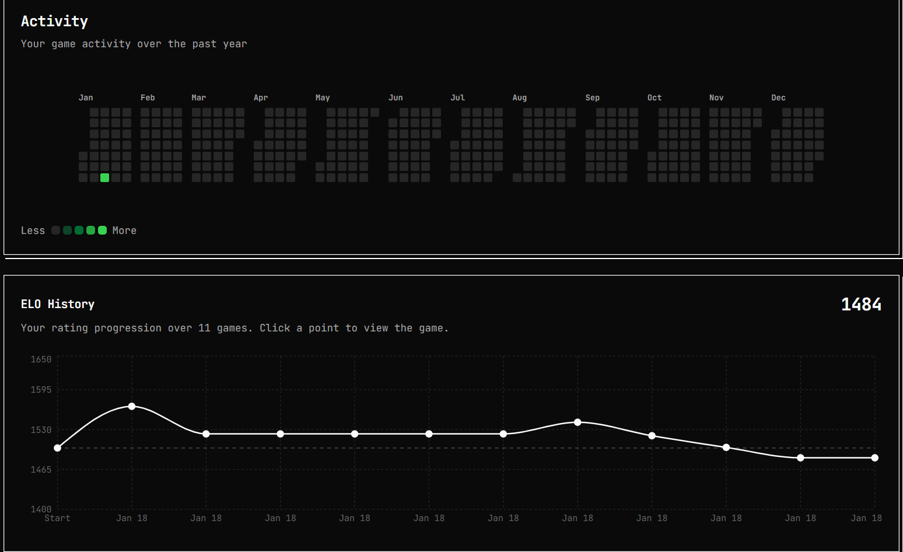Click the Apr month label
This screenshot has height=552, width=903.
click(261, 97)
